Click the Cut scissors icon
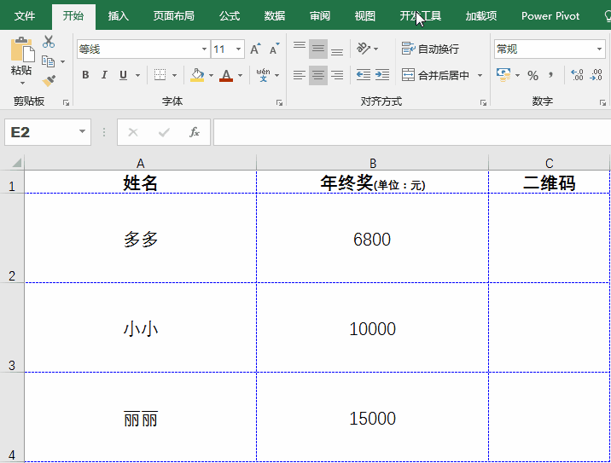The image size is (611, 463). click(x=49, y=42)
